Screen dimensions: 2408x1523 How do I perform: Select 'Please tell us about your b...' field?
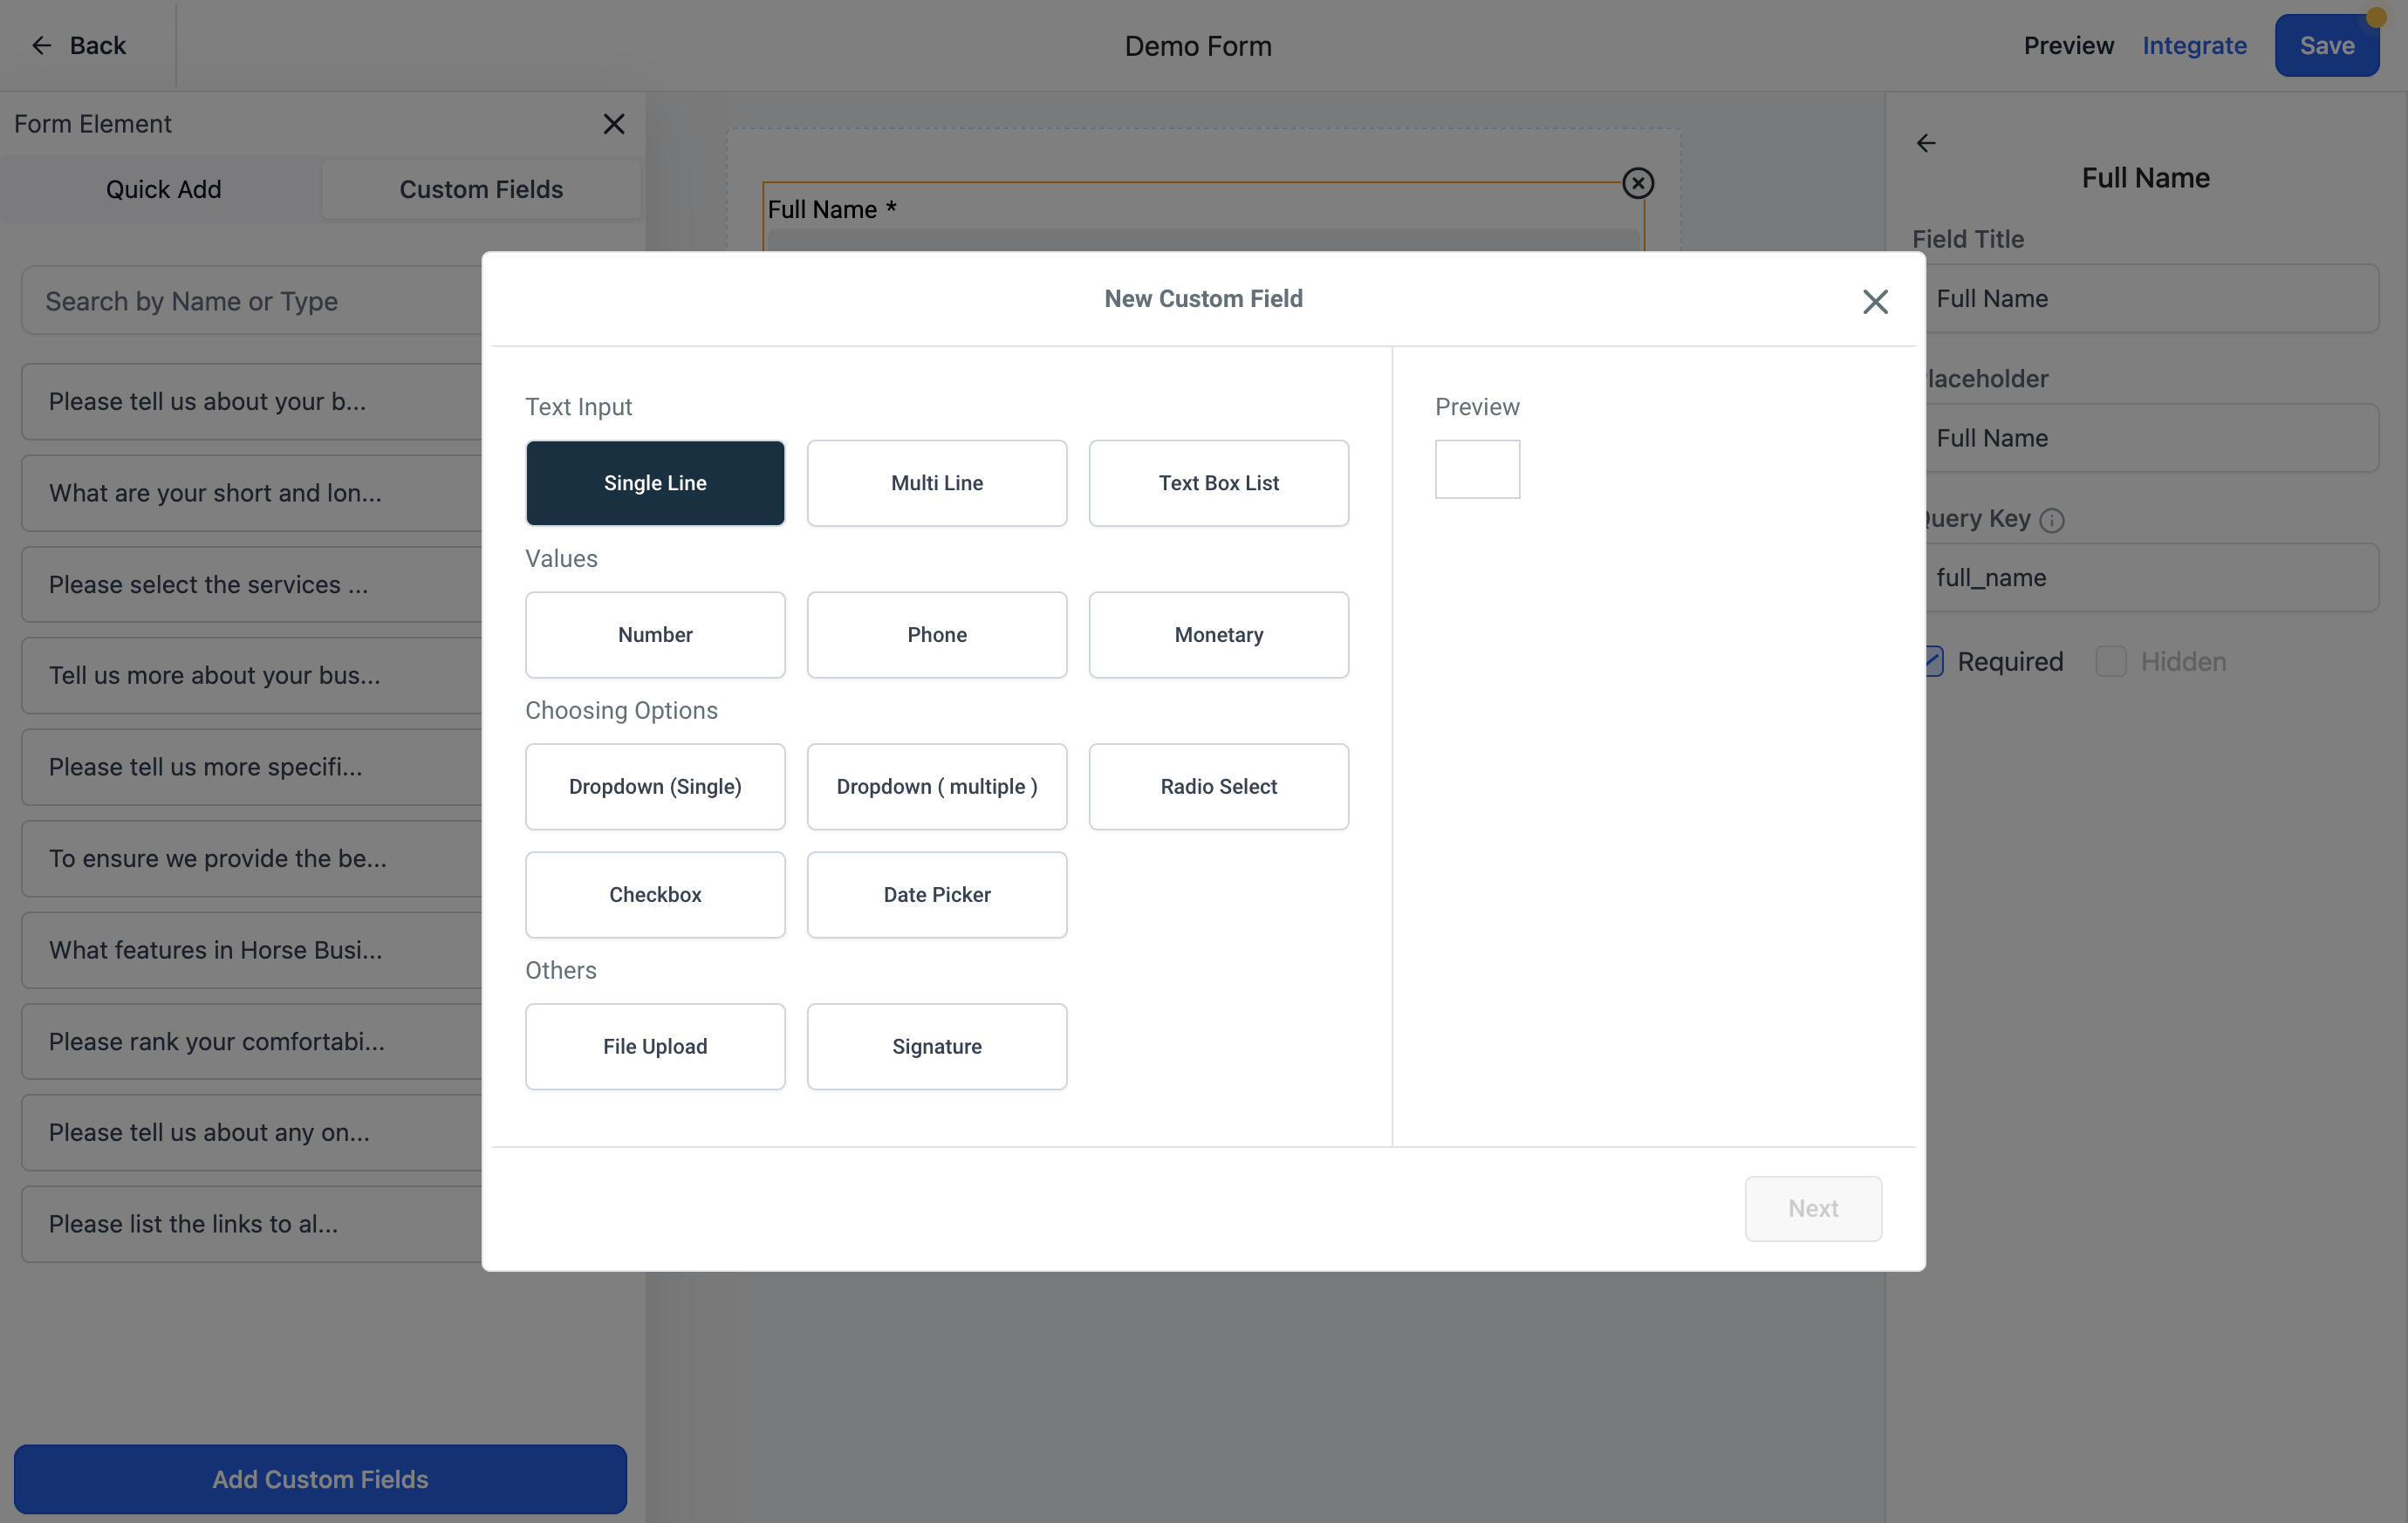(x=252, y=402)
